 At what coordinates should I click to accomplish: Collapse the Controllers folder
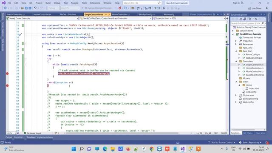pos(236,61)
